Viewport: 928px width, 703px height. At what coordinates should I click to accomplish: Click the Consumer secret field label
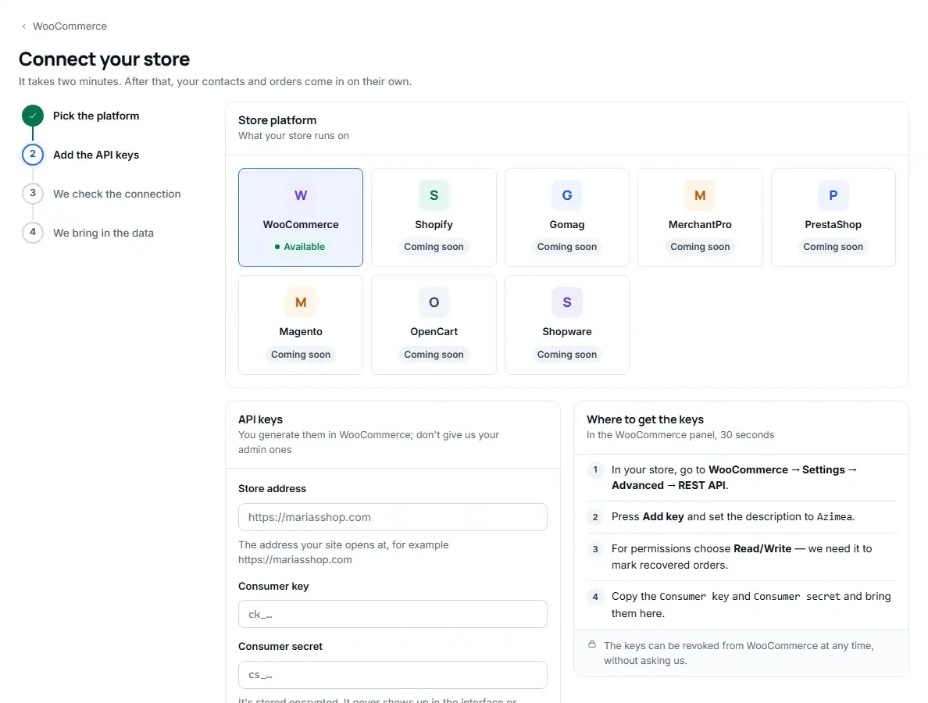[280, 647]
